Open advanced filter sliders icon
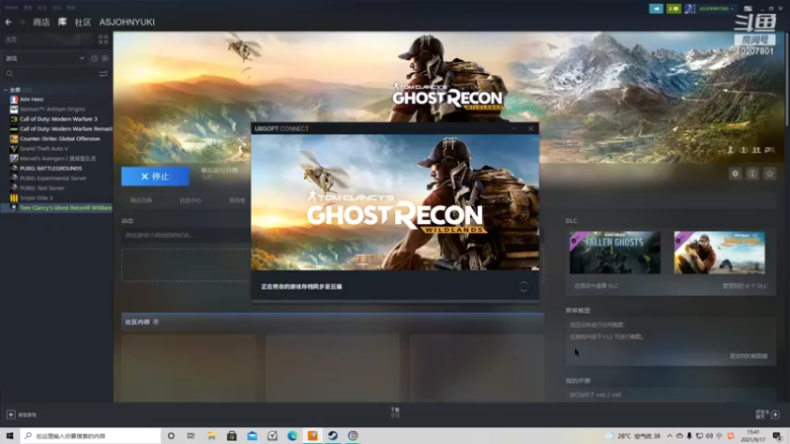Viewport: 790px width, 444px height. click(104, 74)
